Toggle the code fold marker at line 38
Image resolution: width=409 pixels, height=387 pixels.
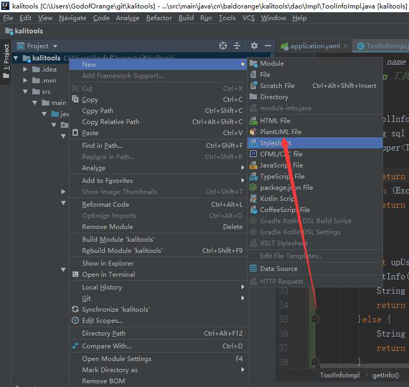pyautogui.click(x=315, y=362)
